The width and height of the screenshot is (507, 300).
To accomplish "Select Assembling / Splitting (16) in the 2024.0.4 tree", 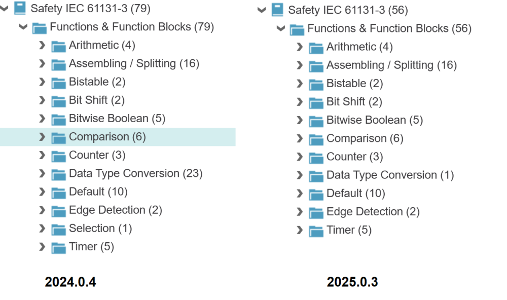I will [134, 63].
